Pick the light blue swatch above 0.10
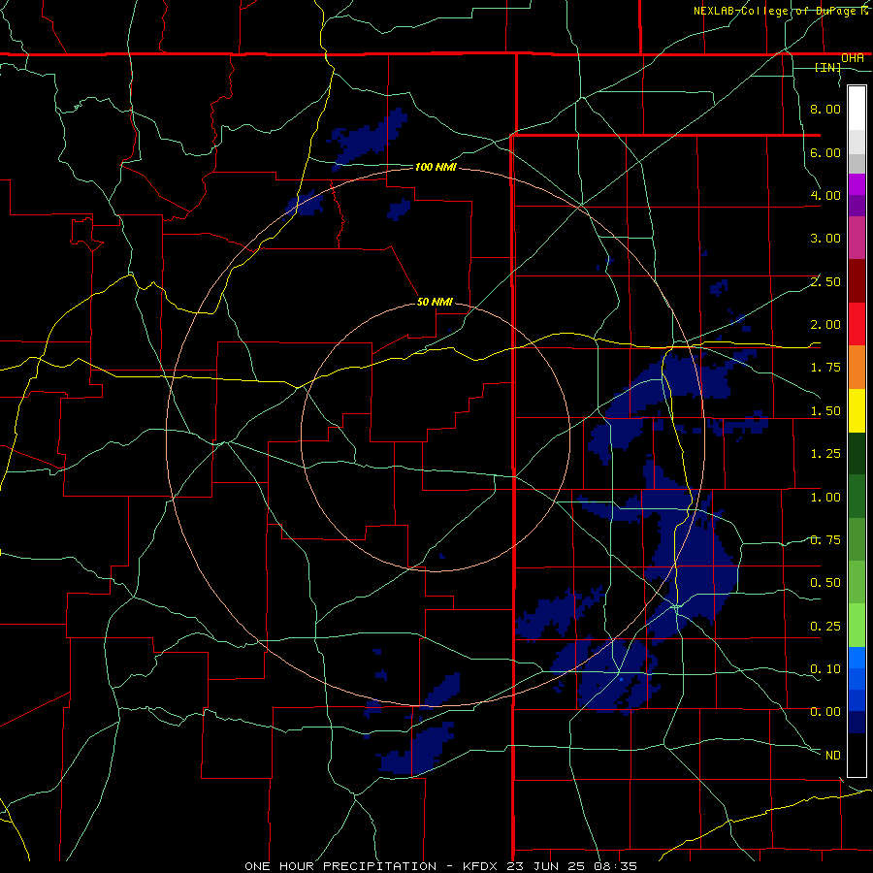This screenshot has height=873, width=873. point(857,658)
